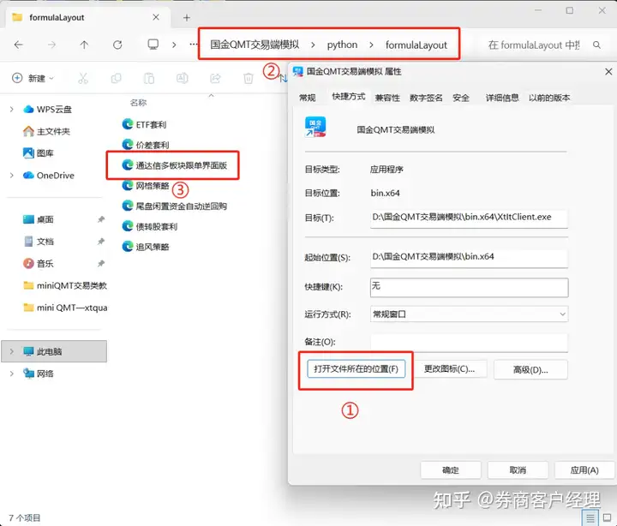Click the Back arrow in Explorer
Image resolution: width=617 pixels, height=526 pixels.
click(x=18, y=45)
